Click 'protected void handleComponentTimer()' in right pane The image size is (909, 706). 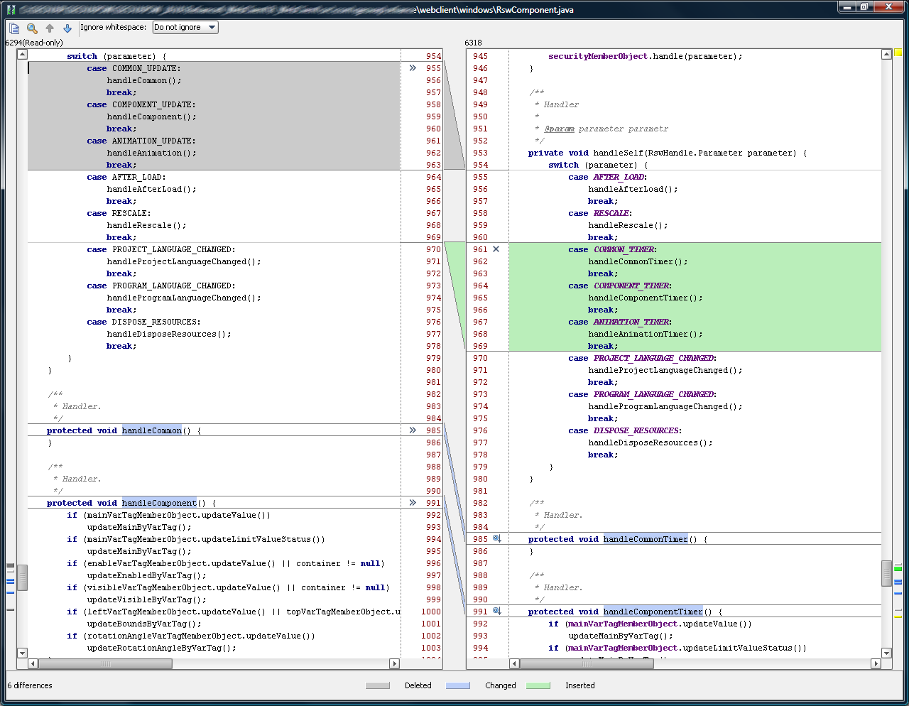(x=620, y=612)
